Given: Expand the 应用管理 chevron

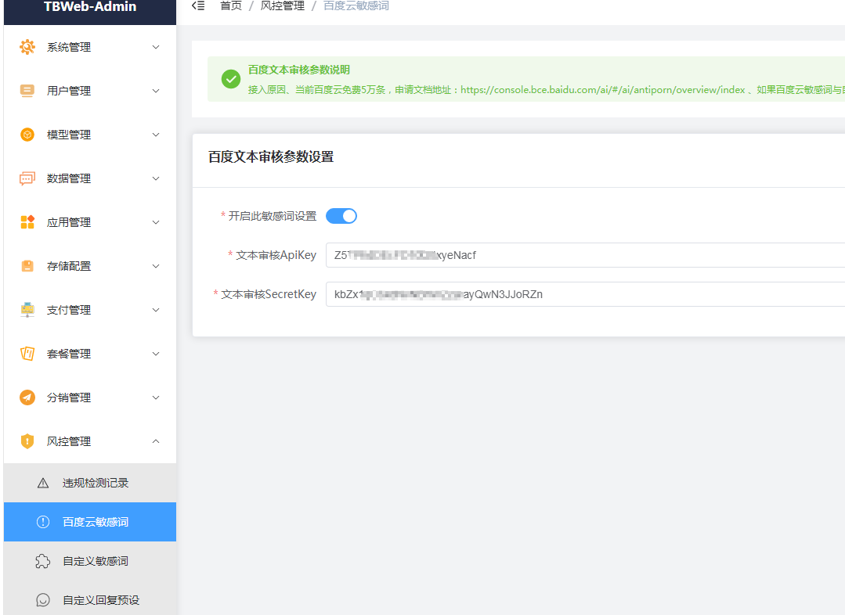Looking at the screenshot, I should coord(156,222).
